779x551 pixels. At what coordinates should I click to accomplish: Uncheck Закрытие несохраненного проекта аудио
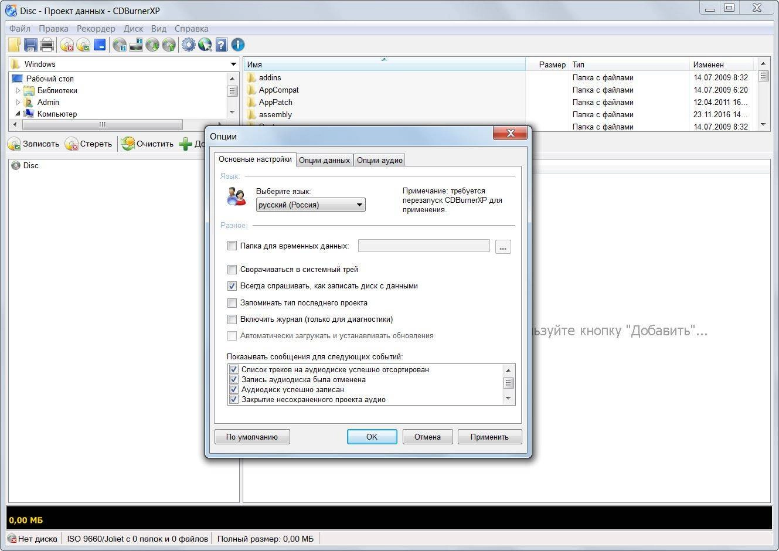tap(234, 399)
